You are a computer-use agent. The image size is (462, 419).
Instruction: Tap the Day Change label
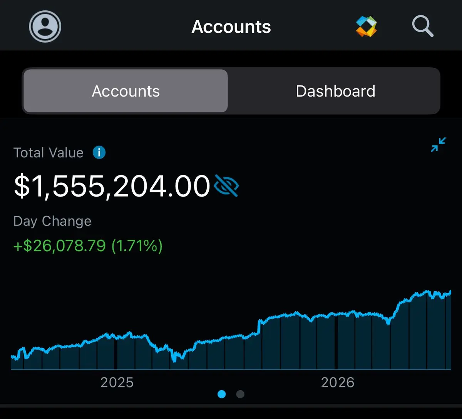[x=52, y=221]
